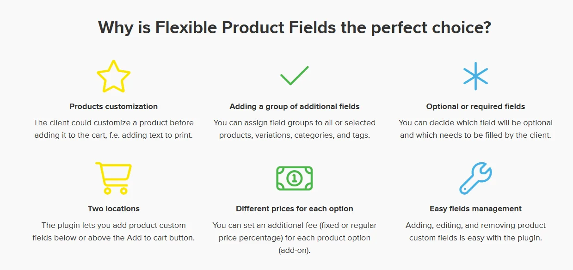
Task: Click the page heading about Flexible Product Fields
Action: click(x=294, y=28)
